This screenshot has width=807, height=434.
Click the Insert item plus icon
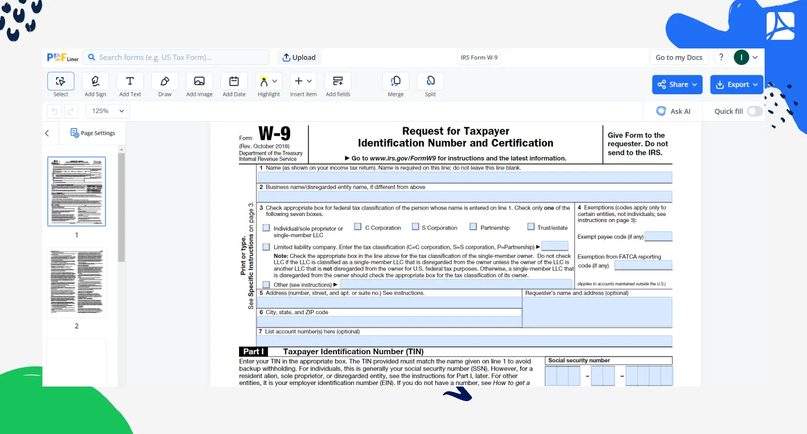click(x=299, y=81)
